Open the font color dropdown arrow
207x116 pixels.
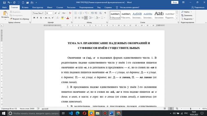point(70,18)
